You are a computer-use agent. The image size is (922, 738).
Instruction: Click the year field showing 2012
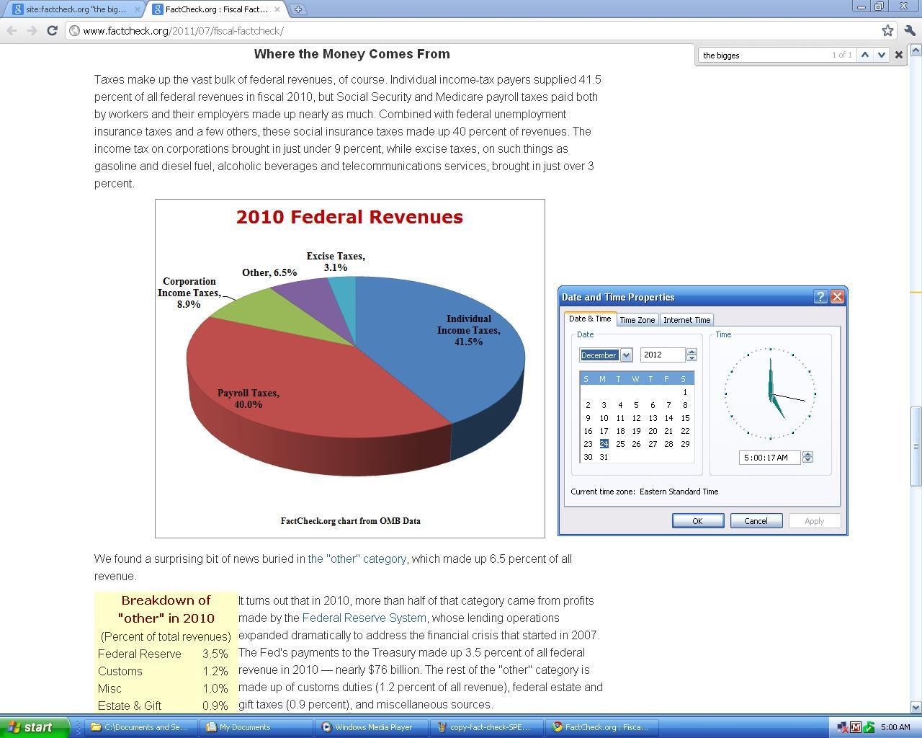tap(663, 355)
